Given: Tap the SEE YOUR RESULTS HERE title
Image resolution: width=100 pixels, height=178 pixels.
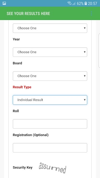Looking at the screenshot, I should click(x=28, y=14).
